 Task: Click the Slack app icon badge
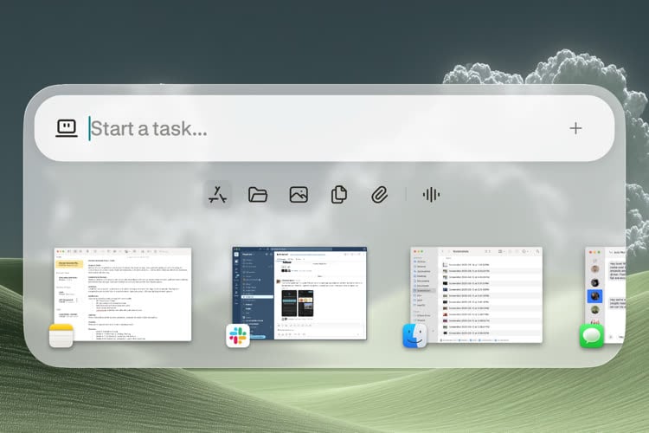(x=238, y=336)
